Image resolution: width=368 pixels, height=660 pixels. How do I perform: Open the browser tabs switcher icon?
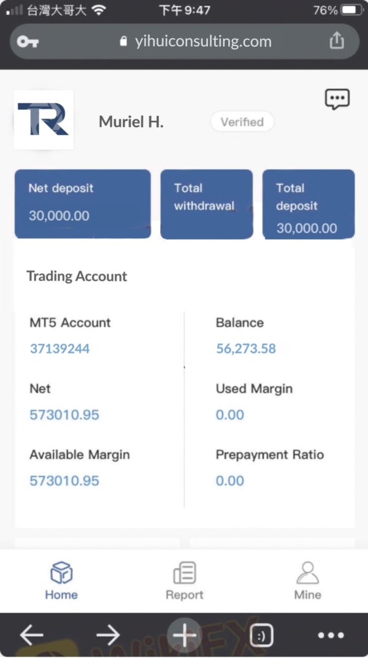point(262,635)
